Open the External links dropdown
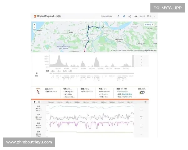 point(107,16)
